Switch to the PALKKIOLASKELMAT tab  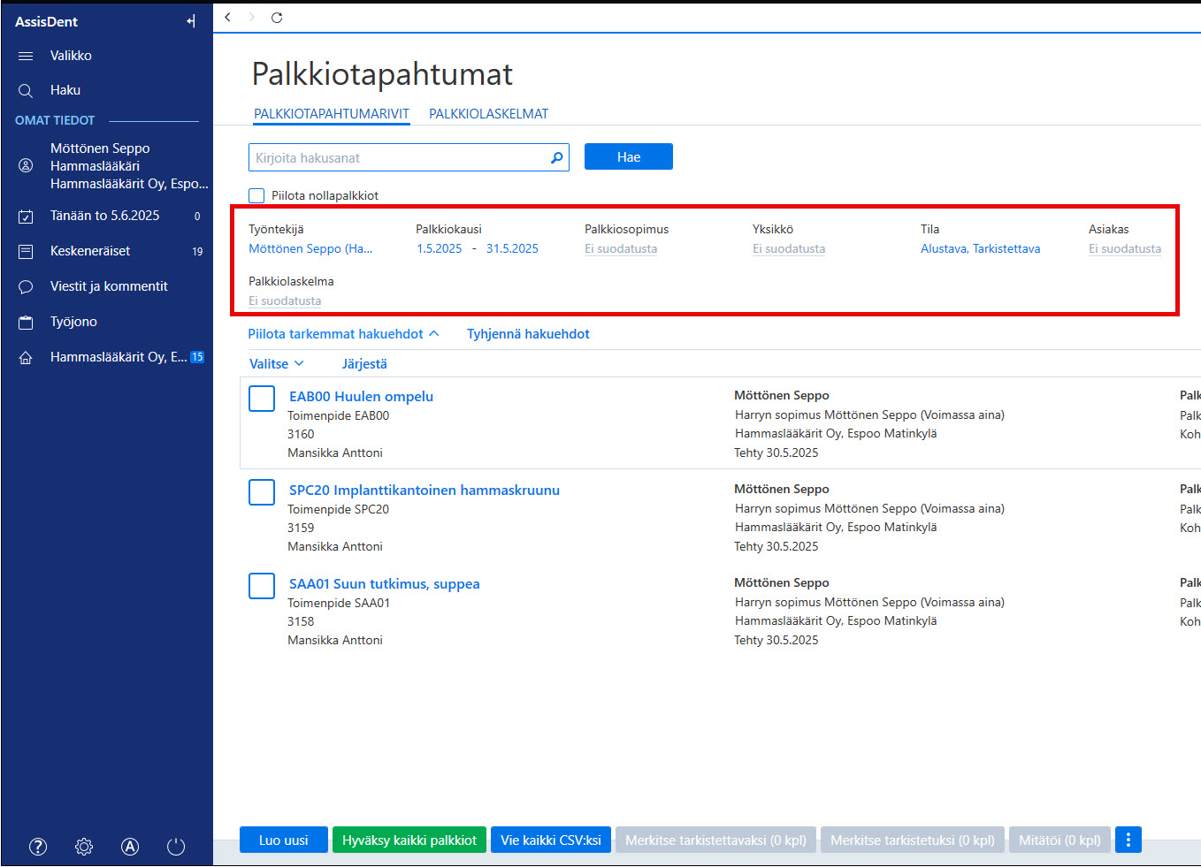click(488, 114)
